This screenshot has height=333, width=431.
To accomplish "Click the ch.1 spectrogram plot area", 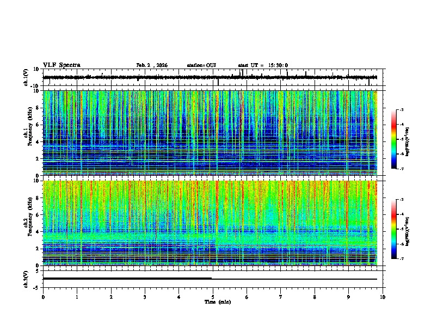I will 210,133.
